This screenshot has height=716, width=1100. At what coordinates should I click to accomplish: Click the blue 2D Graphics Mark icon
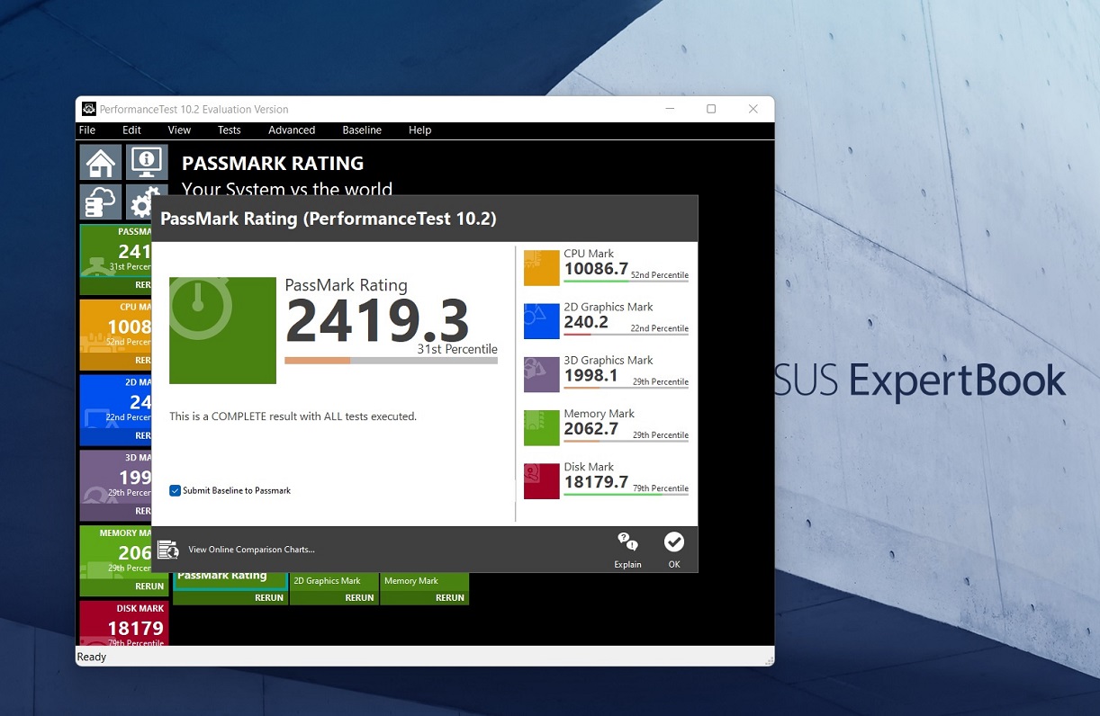pos(541,321)
